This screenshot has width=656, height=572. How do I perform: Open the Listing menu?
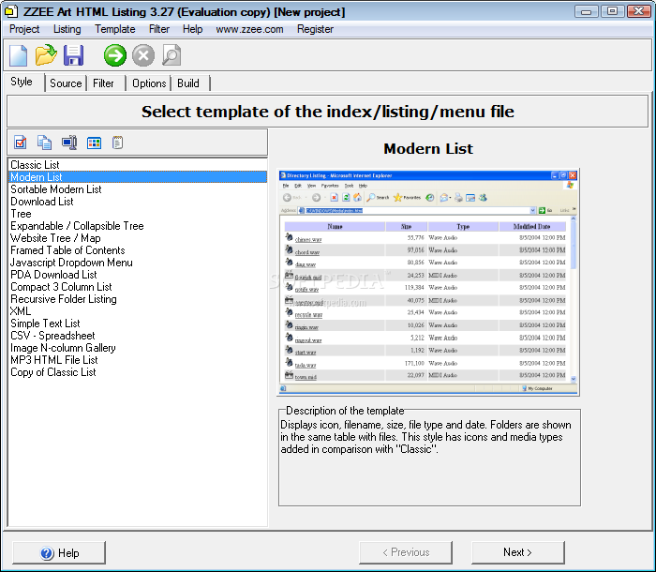(67, 29)
